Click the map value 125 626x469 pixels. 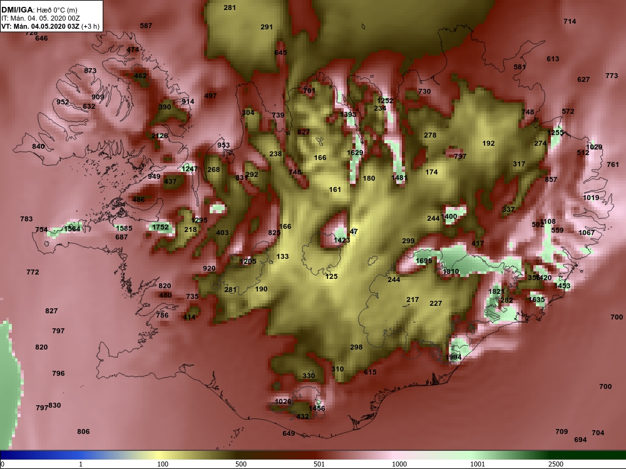pos(331,276)
